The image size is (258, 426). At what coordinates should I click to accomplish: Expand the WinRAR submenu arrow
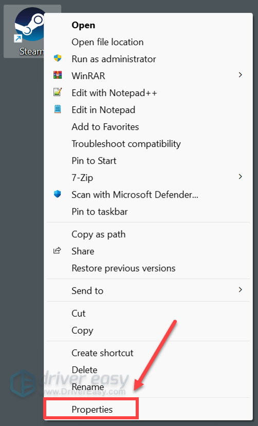point(240,75)
